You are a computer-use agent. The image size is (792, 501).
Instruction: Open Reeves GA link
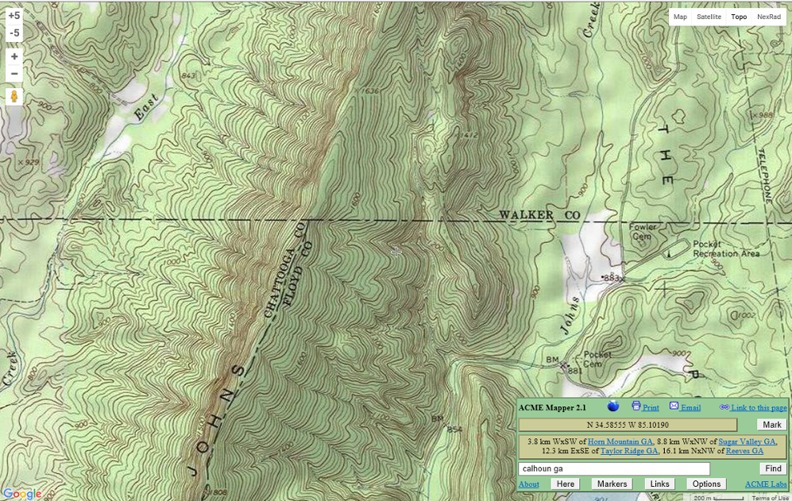744,451
